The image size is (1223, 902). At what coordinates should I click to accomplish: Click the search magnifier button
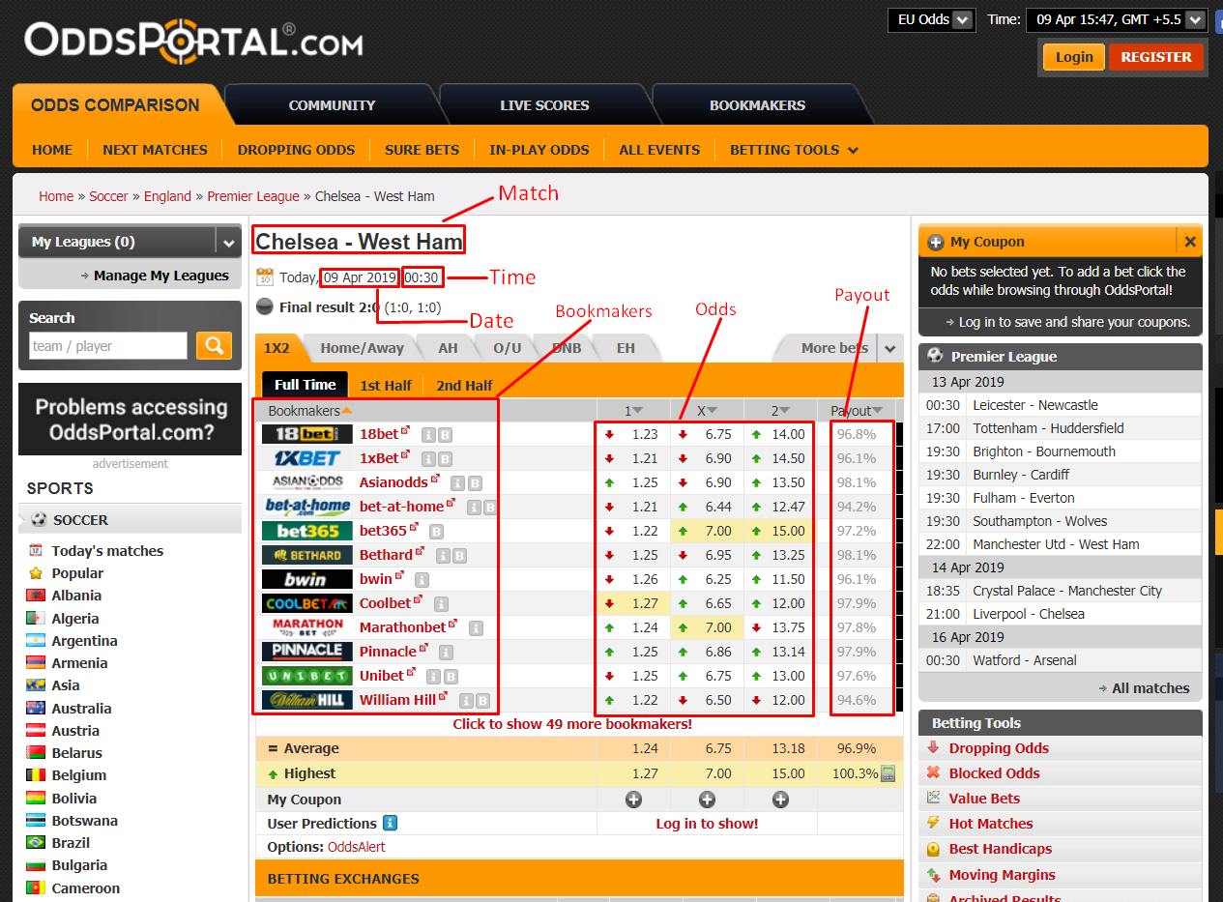[214, 345]
